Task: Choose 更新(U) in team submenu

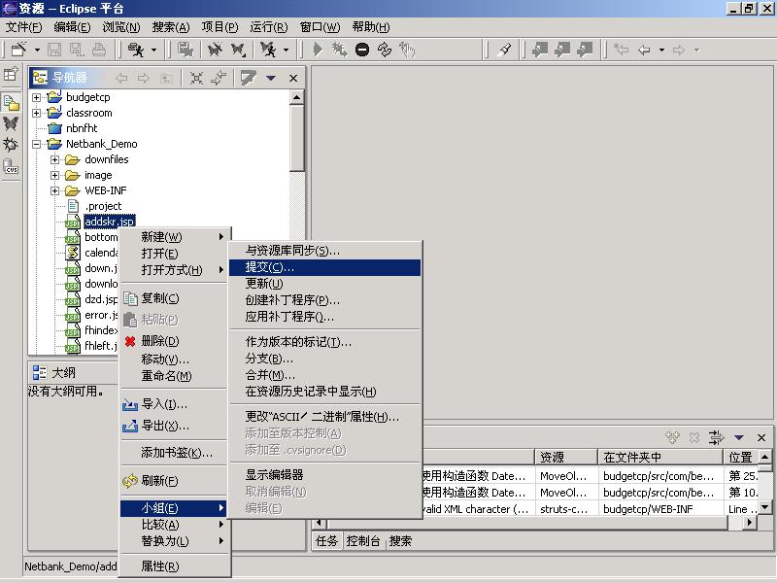Action: pyautogui.click(x=324, y=284)
